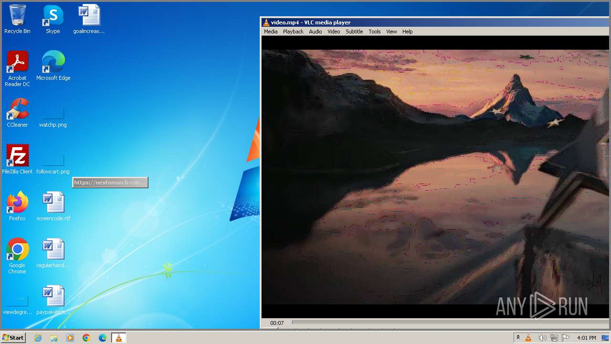Open the VLC Video menu
Screen dimensions: 611x344
pos(334,32)
